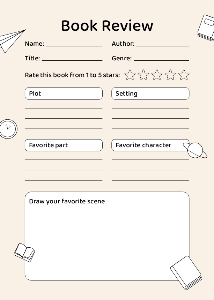Click the Plot label box
The height and width of the screenshot is (300, 214).
tap(64, 93)
